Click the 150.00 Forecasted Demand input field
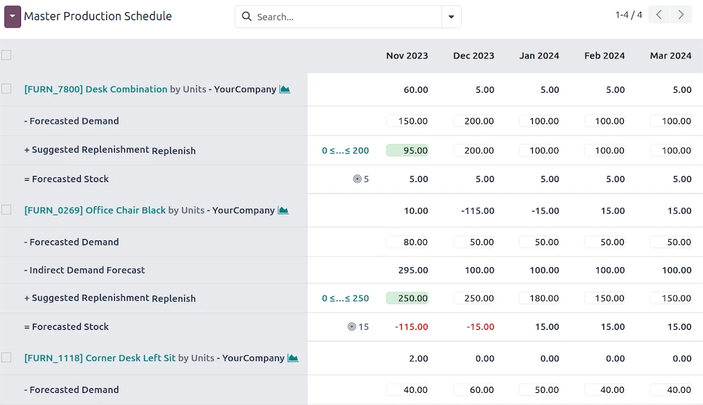 (x=407, y=121)
